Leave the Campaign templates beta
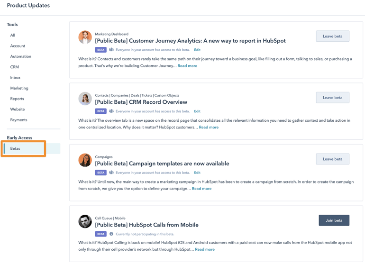 332,159
